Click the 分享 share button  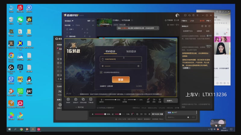[177, 20]
